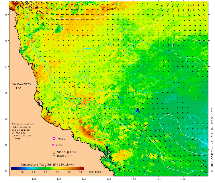
Task: Click the '0.5m/s (1kt 12h)' text
Action: point(22,136)
